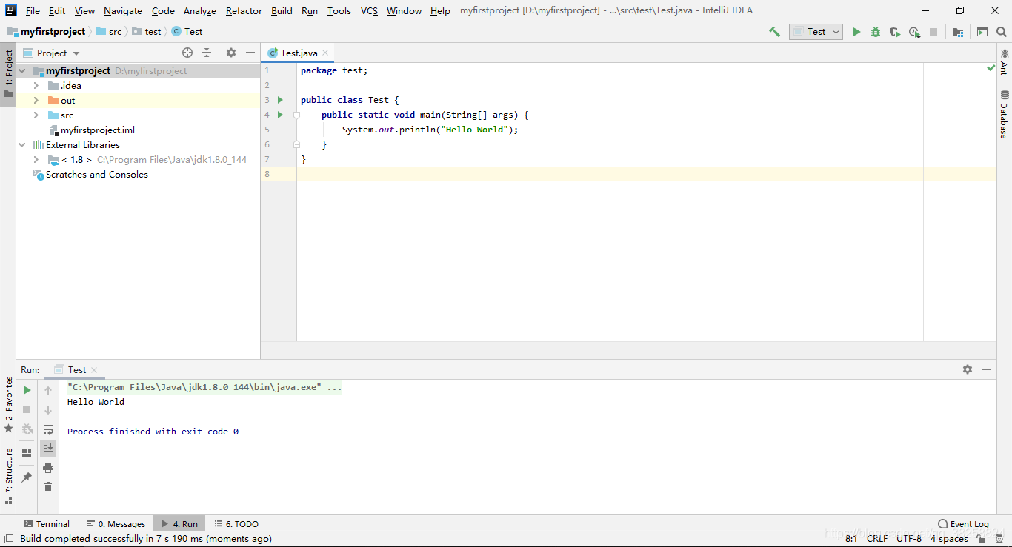This screenshot has width=1012, height=547.
Task: Open the Refactor menu
Action: pyautogui.click(x=244, y=10)
